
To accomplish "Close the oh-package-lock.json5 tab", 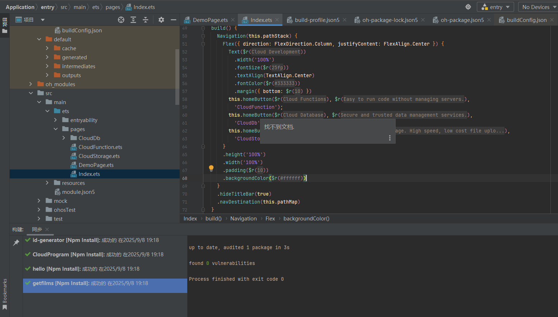I will pos(423,20).
